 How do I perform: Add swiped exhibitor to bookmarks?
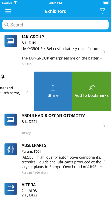point(92,91)
